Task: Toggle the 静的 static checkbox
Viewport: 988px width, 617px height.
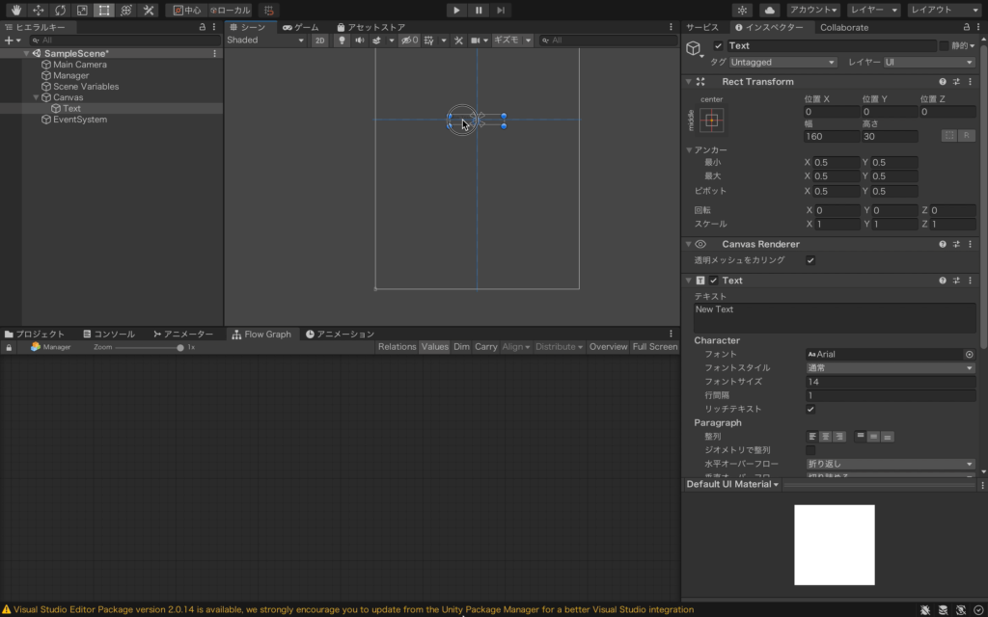Action: (944, 46)
